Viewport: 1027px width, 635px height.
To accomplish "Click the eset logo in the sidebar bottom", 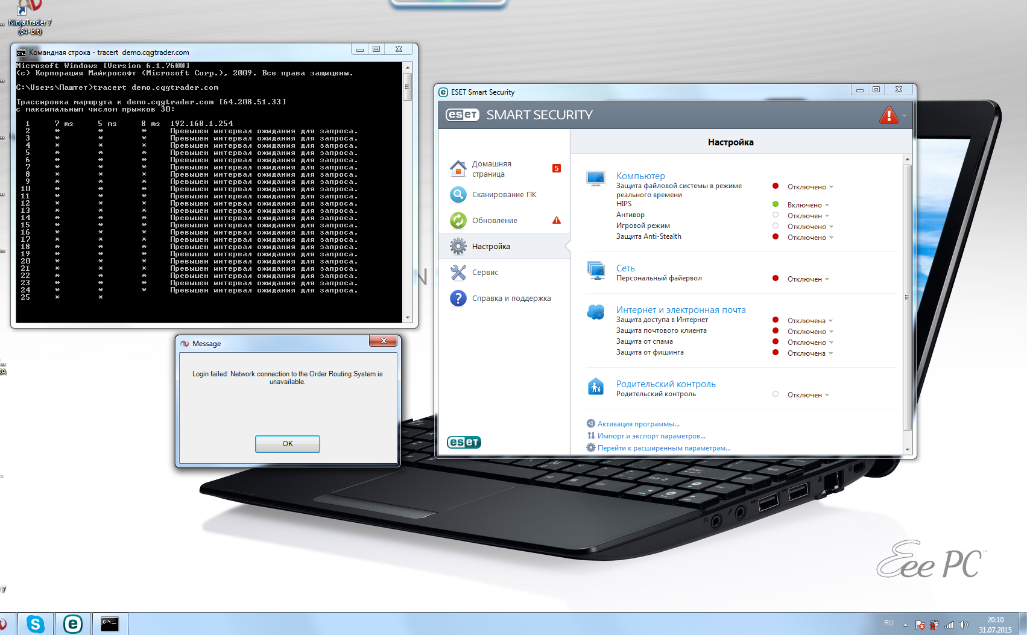I will point(464,442).
